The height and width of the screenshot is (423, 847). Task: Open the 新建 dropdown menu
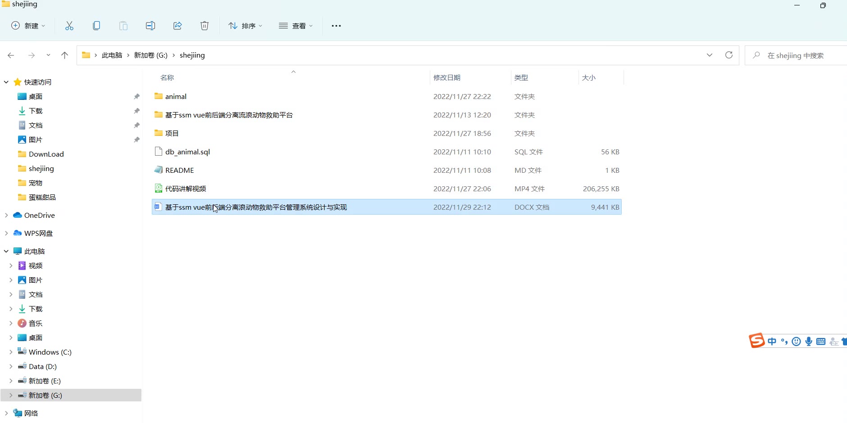pos(28,26)
